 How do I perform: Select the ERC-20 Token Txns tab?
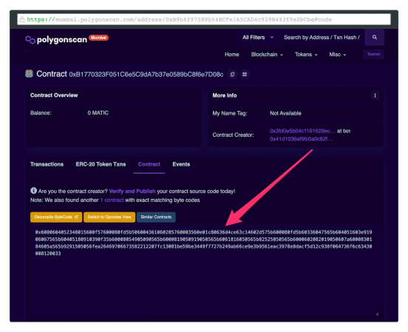pyautogui.click(x=101, y=164)
